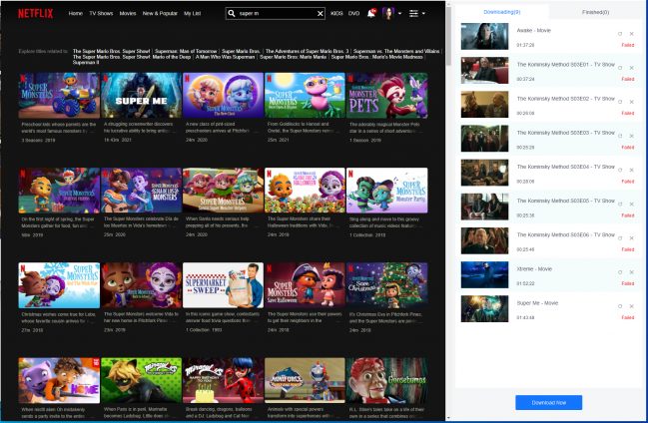Retry Xtreme - Movie download
Viewport: 648px width, 423px height.
(620, 272)
